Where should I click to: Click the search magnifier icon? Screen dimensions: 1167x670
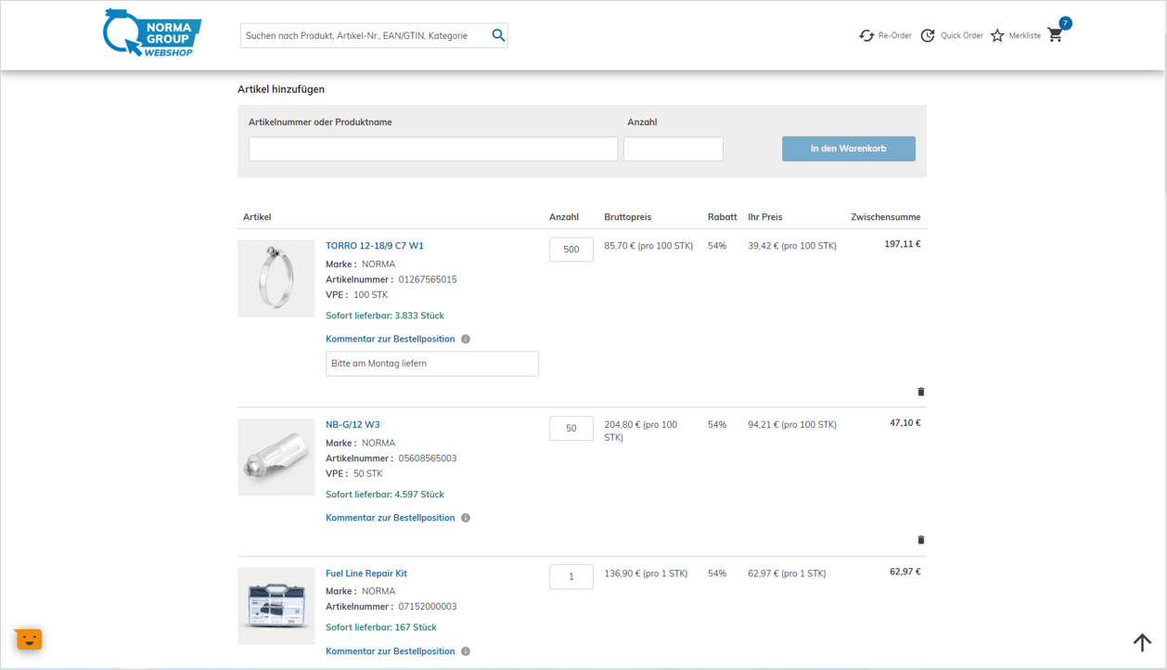coord(498,35)
